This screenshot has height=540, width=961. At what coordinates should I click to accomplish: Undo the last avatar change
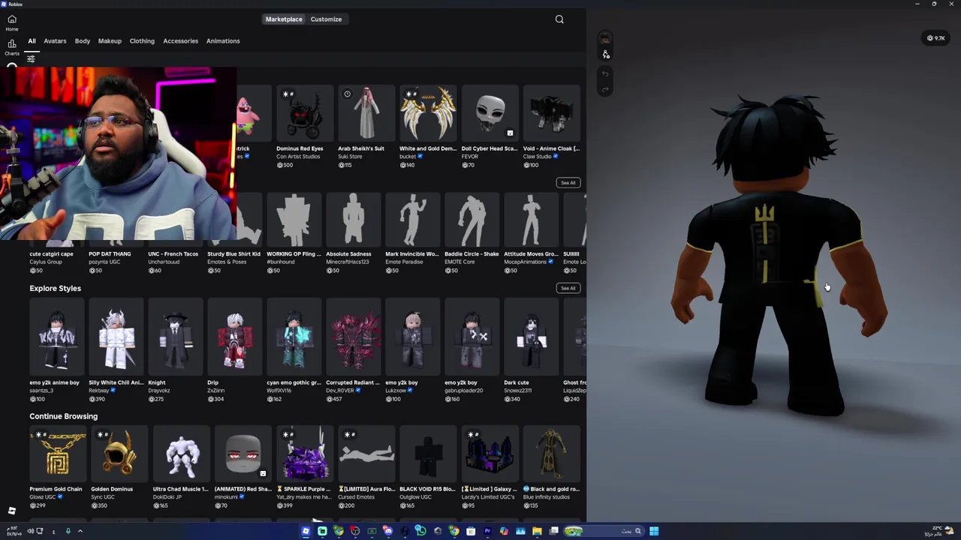606,73
